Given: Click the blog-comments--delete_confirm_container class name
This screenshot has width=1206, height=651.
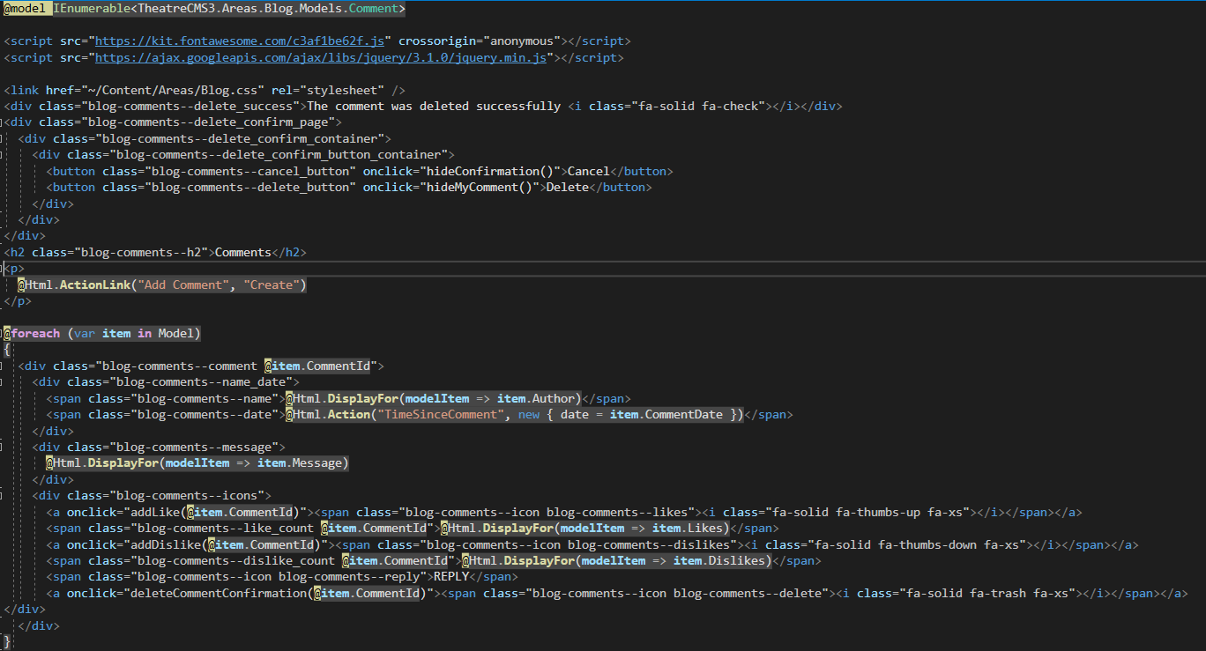Looking at the screenshot, I should pos(240,138).
